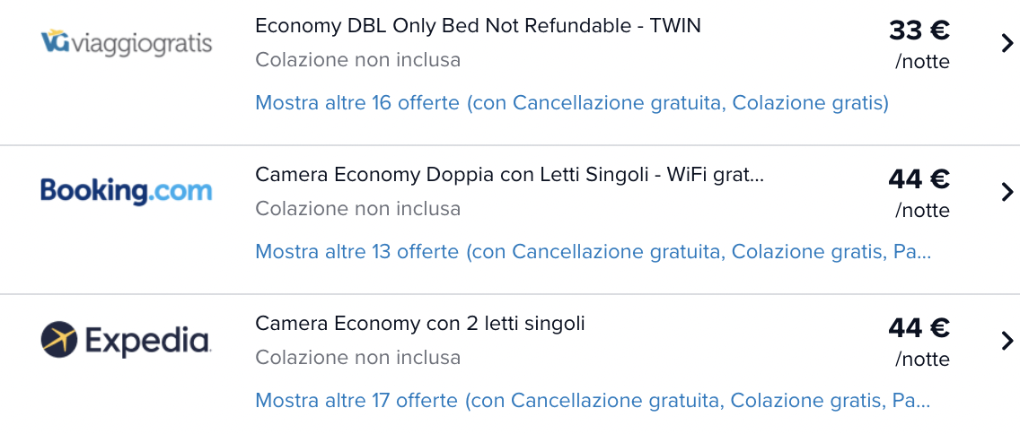This screenshot has width=1020, height=434.
Task: Open the viaggiogratis offer chevron arrow
Action: 1007,44
